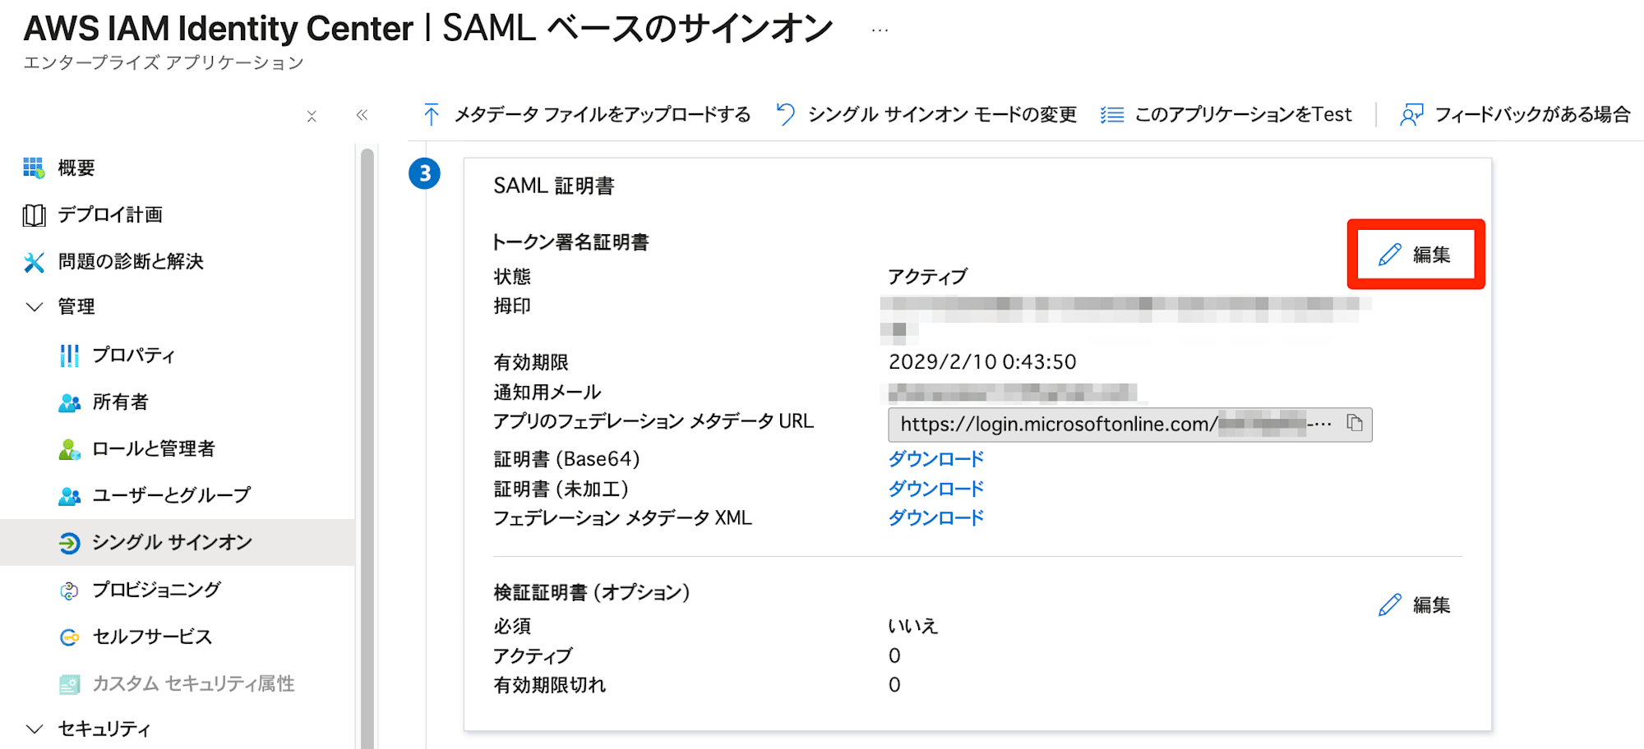The height and width of the screenshot is (749, 1644).
Task: Select the プロパティ properties icon
Action: click(70, 355)
